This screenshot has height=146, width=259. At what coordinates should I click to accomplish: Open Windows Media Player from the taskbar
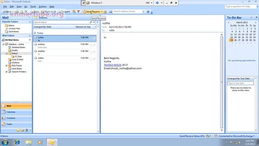point(40,142)
